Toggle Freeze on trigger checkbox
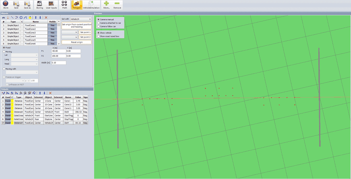The image size is (351, 179). pos(3,77)
